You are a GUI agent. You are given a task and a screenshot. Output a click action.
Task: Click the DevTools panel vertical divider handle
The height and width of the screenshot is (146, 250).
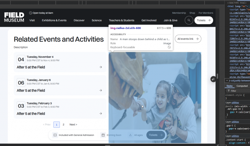click(x=217, y=76)
